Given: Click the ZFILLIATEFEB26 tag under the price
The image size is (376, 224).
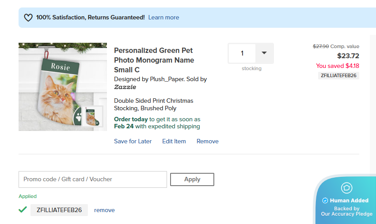Looking at the screenshot, I should (338, 75).
